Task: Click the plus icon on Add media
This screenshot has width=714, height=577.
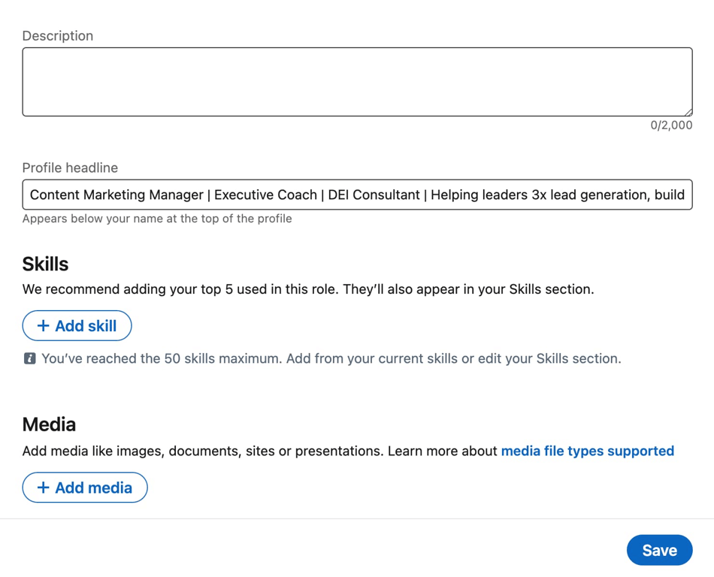Action: pos(44,488)
